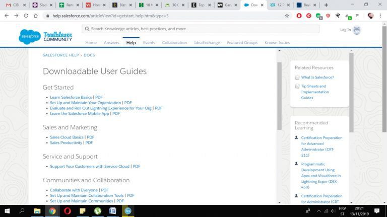
Task: Bookmark page with the star icon
Action: pyautogui.click(x=287, y=16)
